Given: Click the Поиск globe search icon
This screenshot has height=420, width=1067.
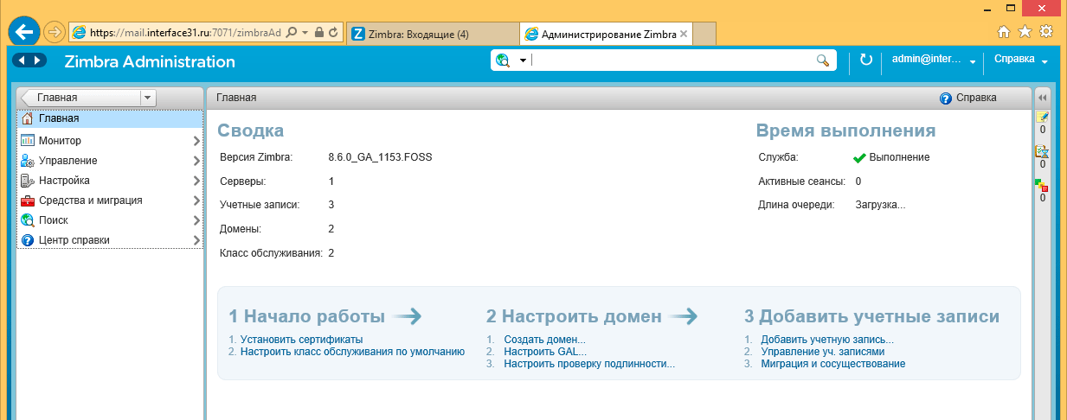Looking at the screenshot, I should [x=28, y=220].
